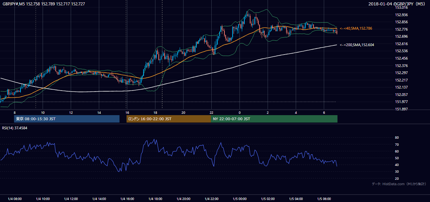Click hour label 14 under the price chart
This screenshot has height=202, width=430.
(99, 112)
